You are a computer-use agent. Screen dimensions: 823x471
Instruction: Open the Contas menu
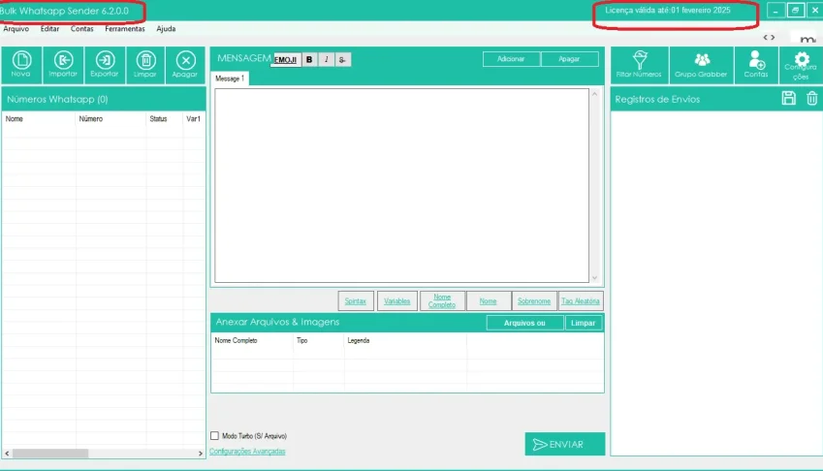(x=81, y=29)
